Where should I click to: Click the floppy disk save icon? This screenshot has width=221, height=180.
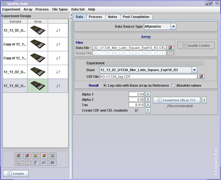click(53, 156)
